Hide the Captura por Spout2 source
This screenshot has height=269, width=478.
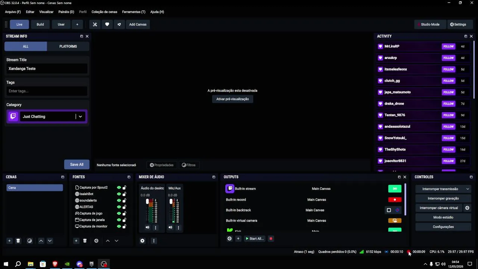click(x=119, y=188)
